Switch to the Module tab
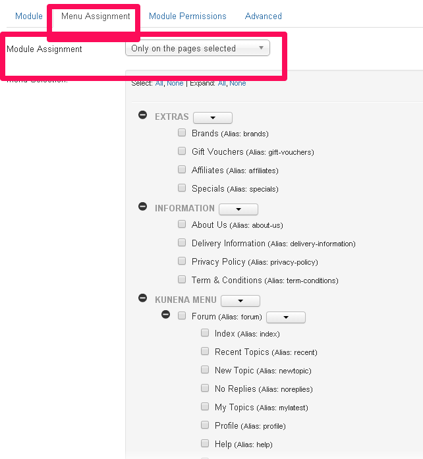 [28, 16]
